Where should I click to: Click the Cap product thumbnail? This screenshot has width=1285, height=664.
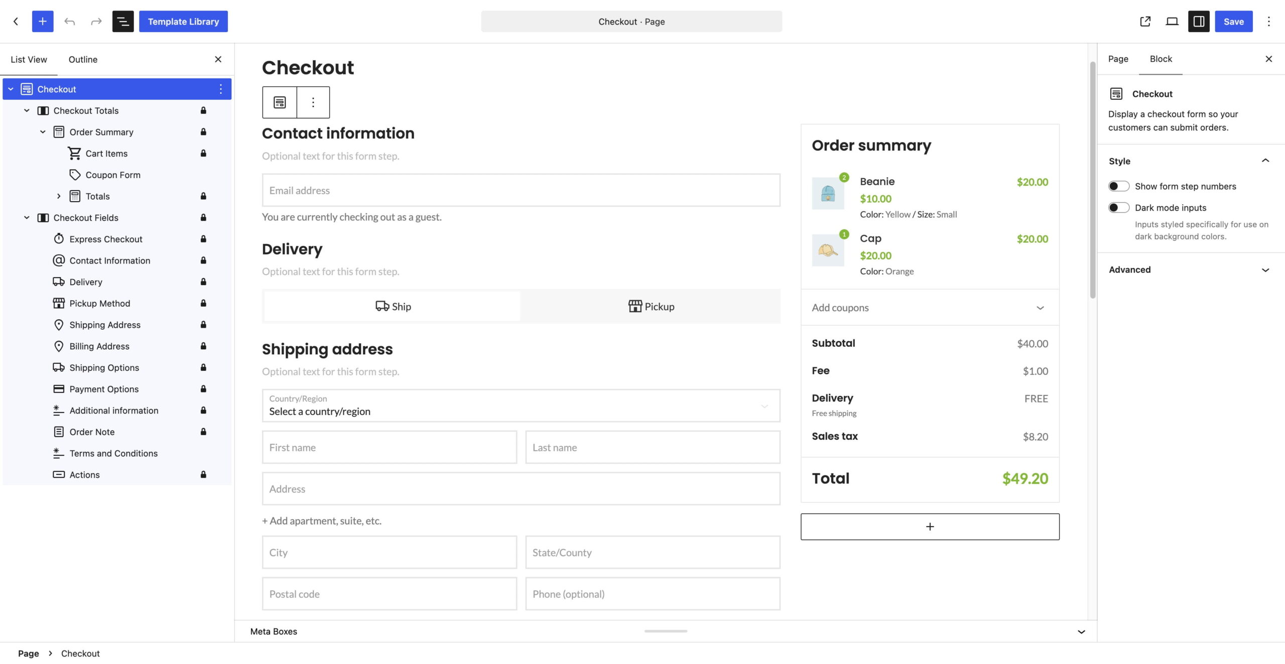pyautogui.click(x=828, y=250)
